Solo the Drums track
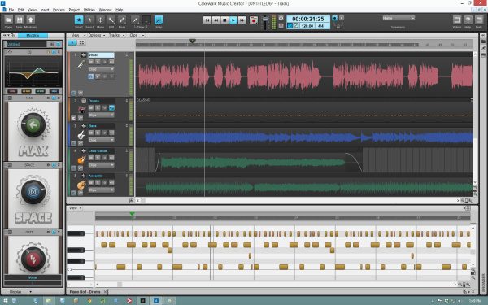The image size is (488, 305). click(98, 107)
